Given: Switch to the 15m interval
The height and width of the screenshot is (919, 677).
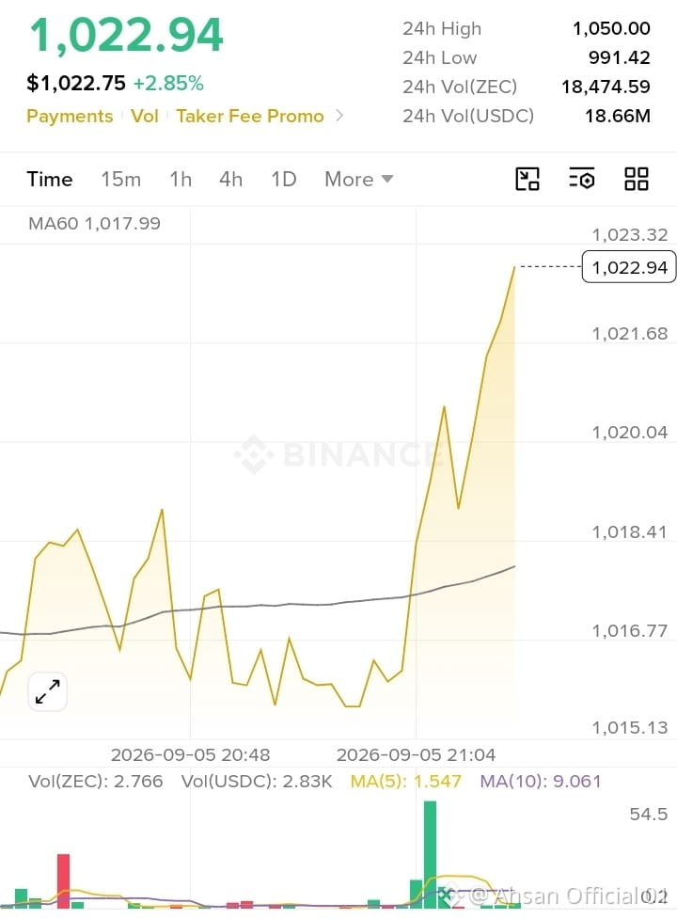Looking at the screenshot, I should click(120, 179).
